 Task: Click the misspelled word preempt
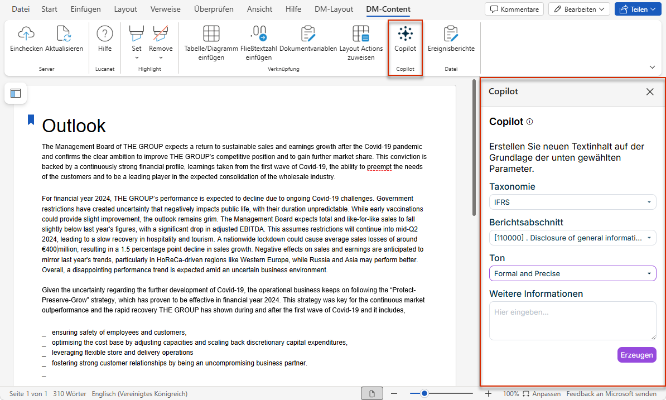coord(379,167)
